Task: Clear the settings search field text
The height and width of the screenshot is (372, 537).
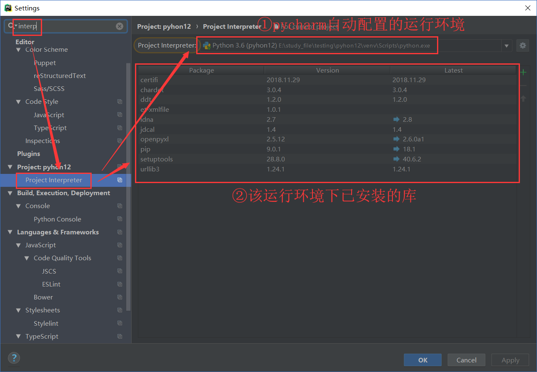Action: (x=120, y=26)
